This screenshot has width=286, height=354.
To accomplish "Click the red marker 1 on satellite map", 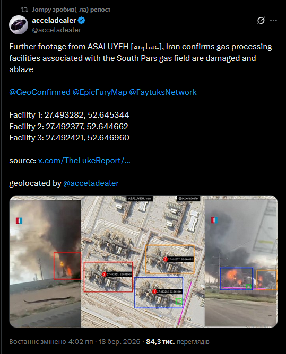I will click(x=154, y=291).
